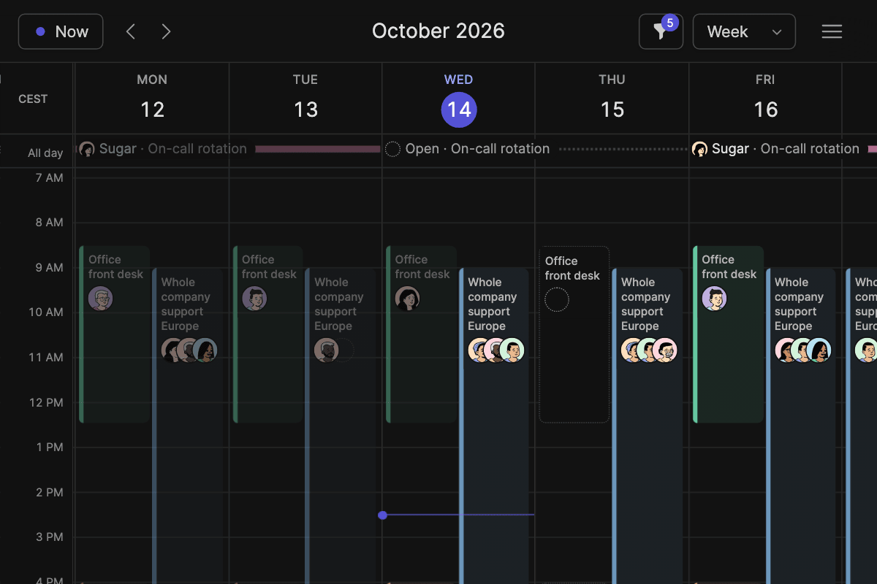Viewport: 877px width, 584px height.
Task: Jump to today with Now button
Action: click(x=61, y=31)
